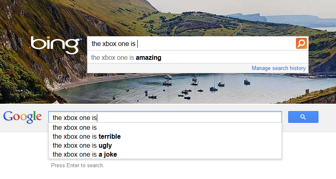Click the Google logo

(22, 117)
